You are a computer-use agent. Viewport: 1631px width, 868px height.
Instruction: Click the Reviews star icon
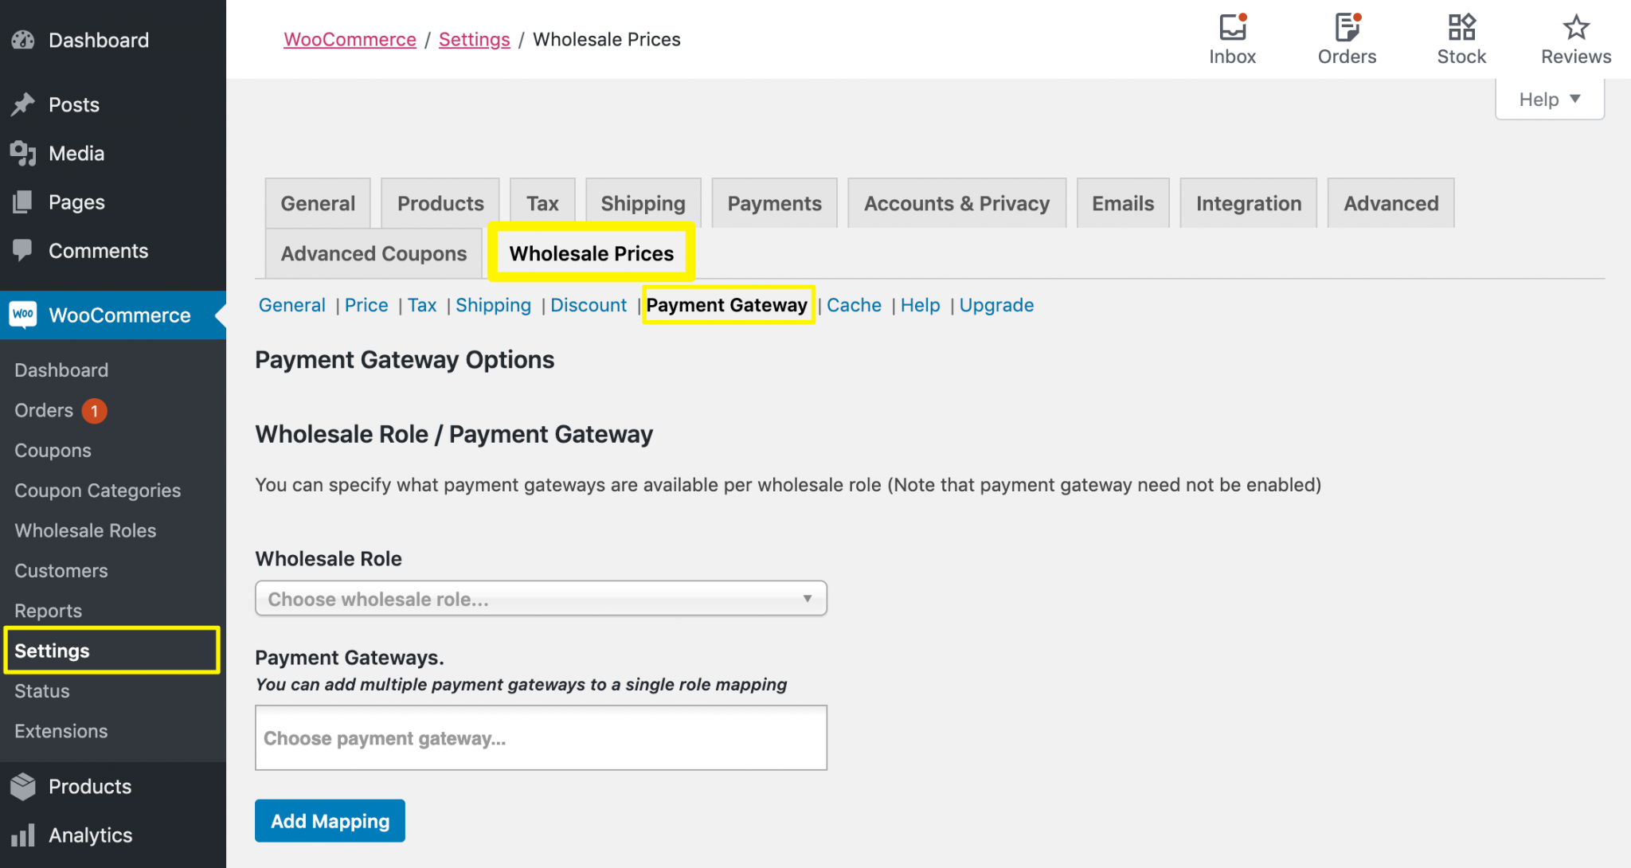point(1575,28)
